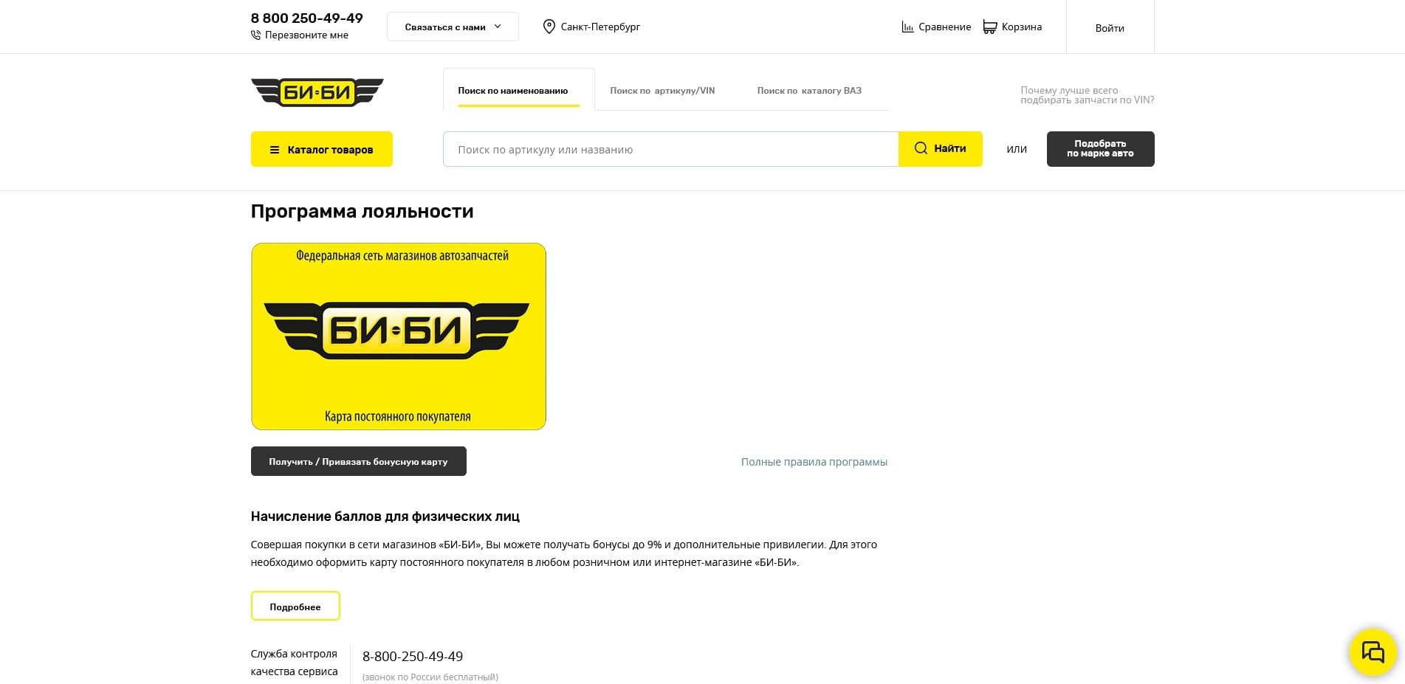Open the Поиск по каталогу ВАЗ tab

pyautogui.click(x=809, y=91)
